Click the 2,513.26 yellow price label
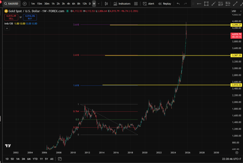 (x=236, y=85)
